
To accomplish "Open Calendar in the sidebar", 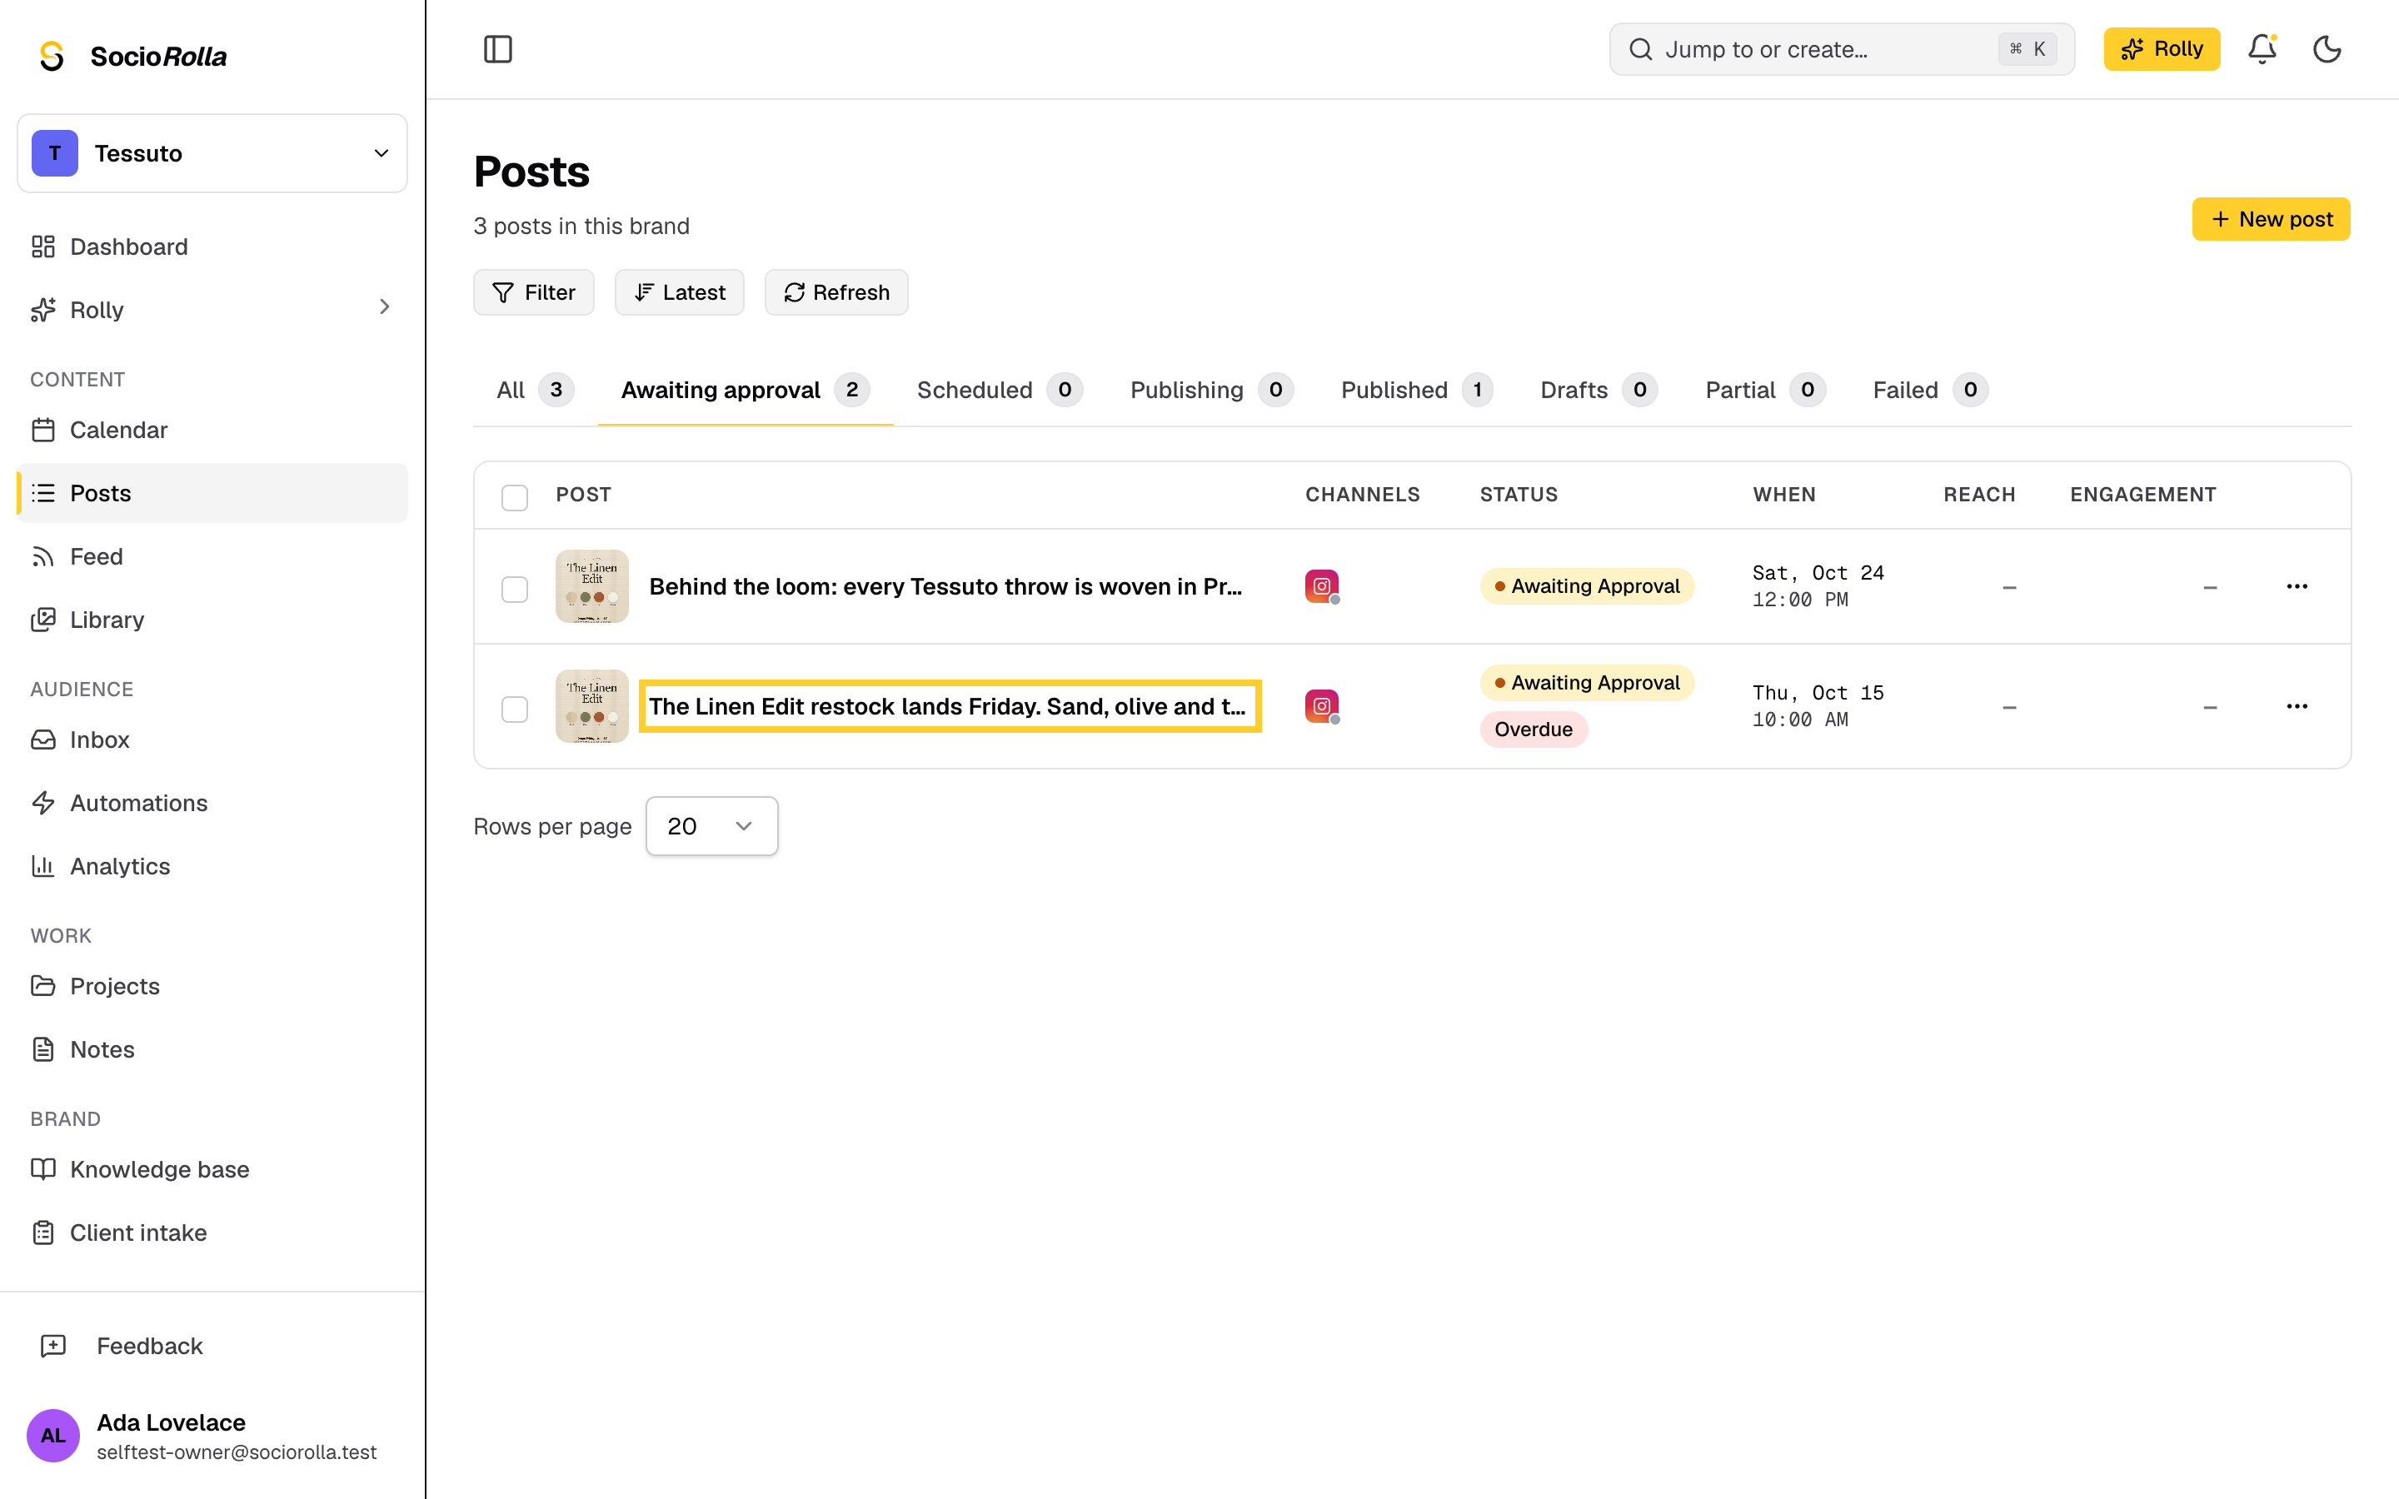I will pos(212,431).
